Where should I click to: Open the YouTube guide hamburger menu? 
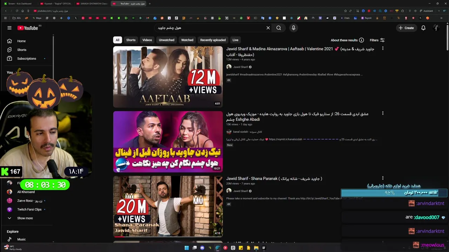pyautogui.click(x=9, y=28)
